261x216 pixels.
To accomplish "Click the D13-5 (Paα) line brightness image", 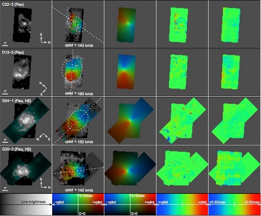I will click(22, 72).
